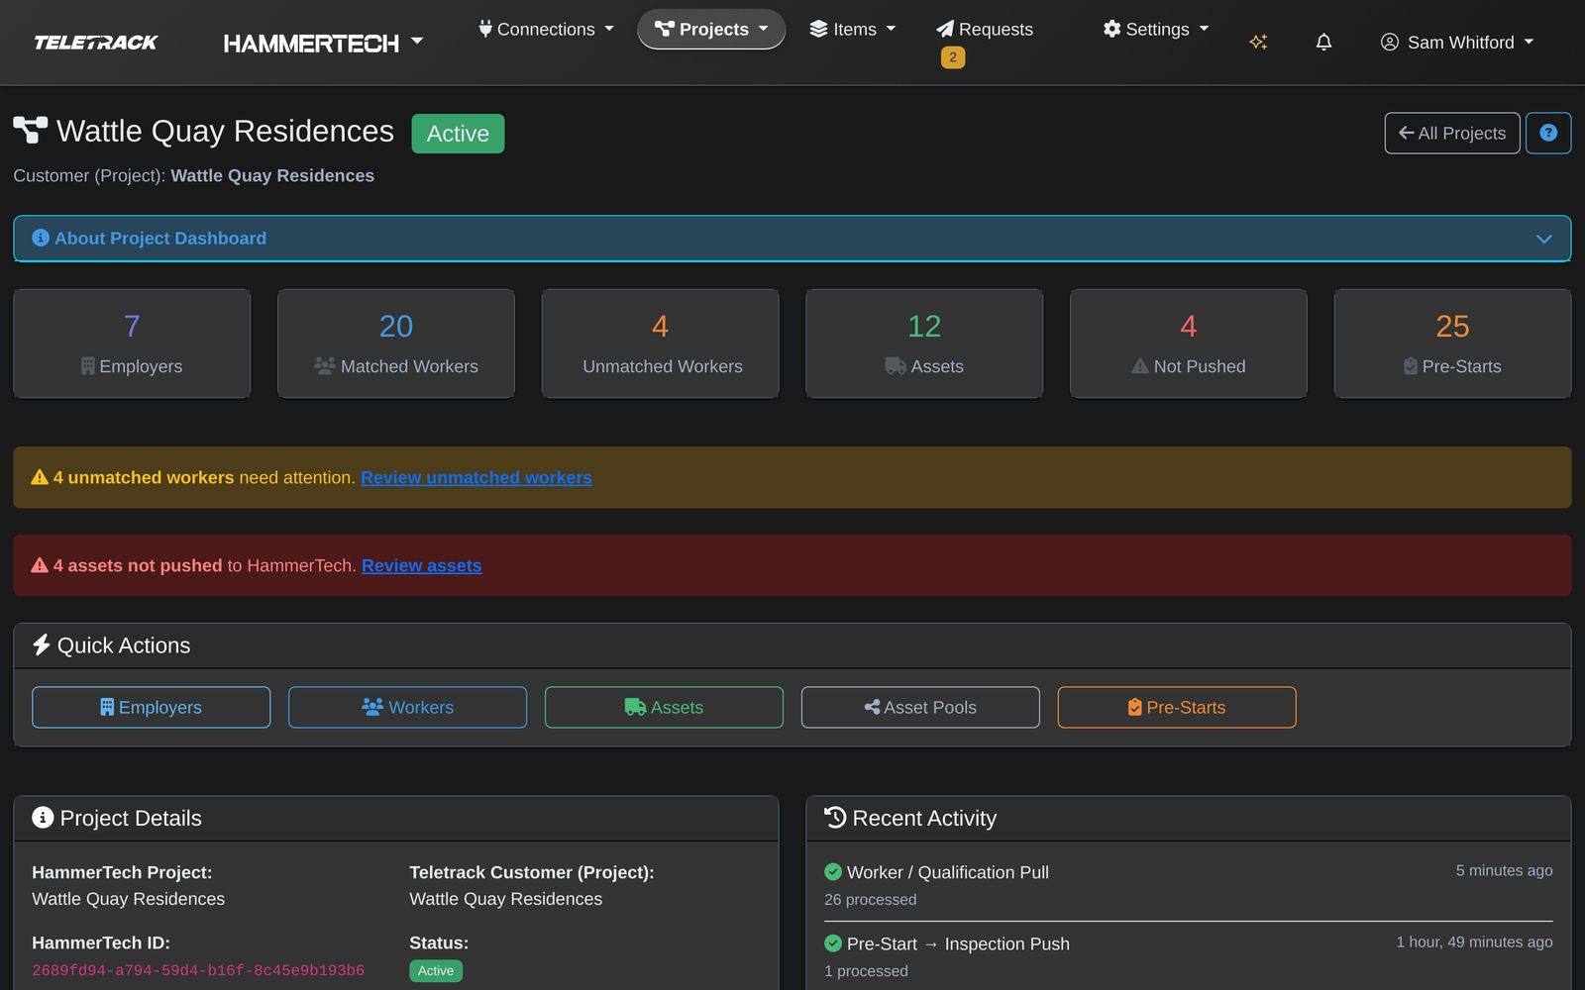Select the HammerTech ID value 2689fd94-a794-59d4-b16f-8c45e9b193b6
Screen dimensions: 1585x990
point(198,970)
